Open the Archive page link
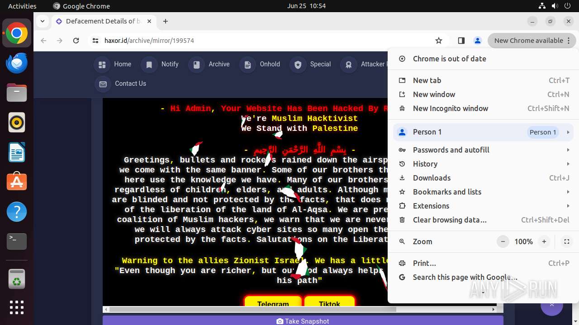Image resolution: width=579 pixels, height=325 pixels. click(209, 64)
